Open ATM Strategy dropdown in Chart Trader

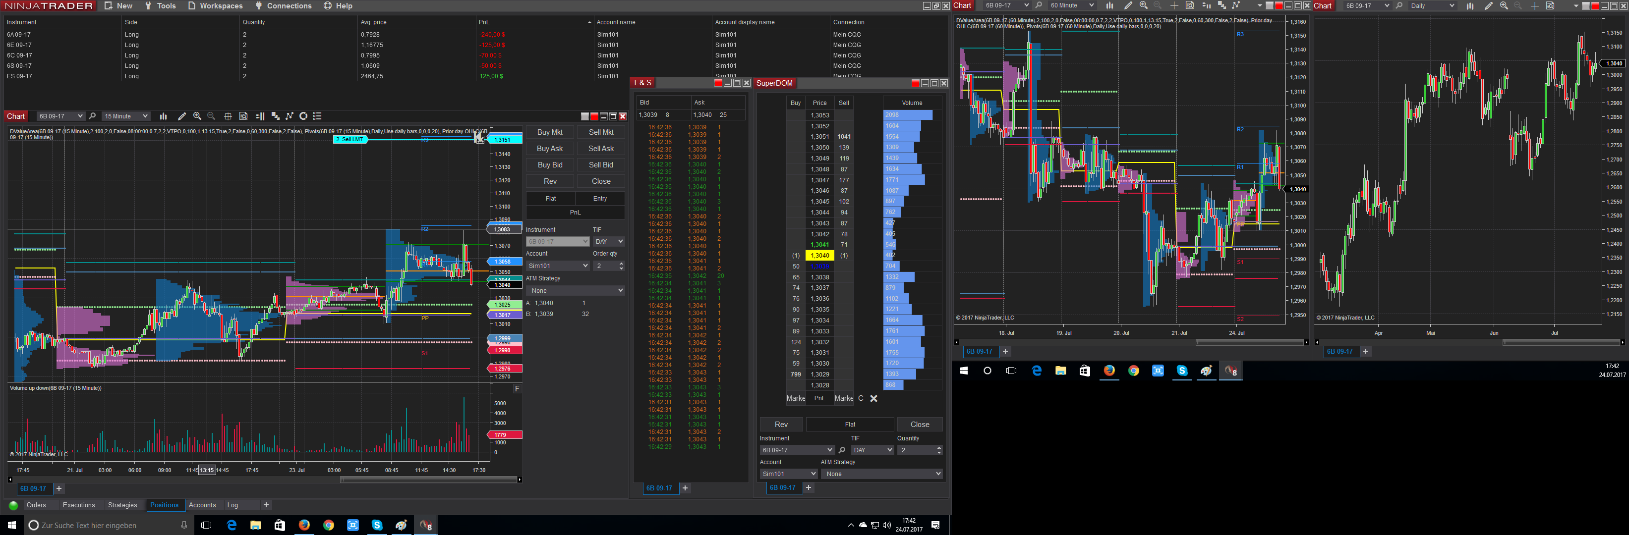point(576,291)
